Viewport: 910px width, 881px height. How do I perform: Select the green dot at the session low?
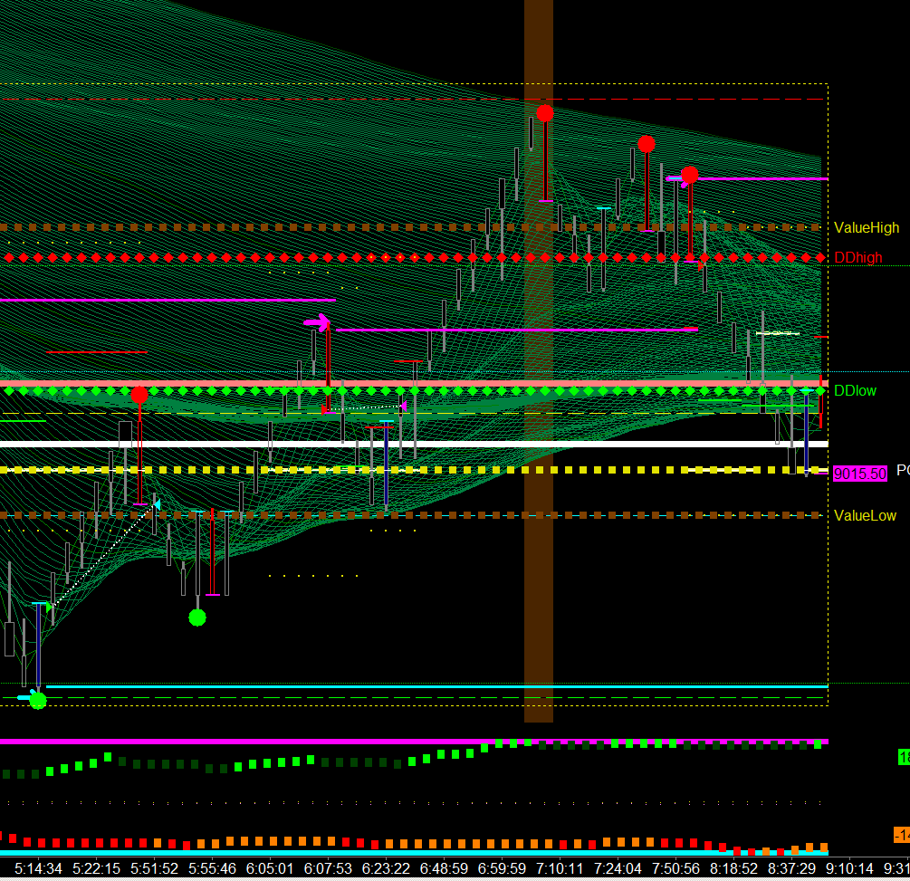(x=38, y=701)
